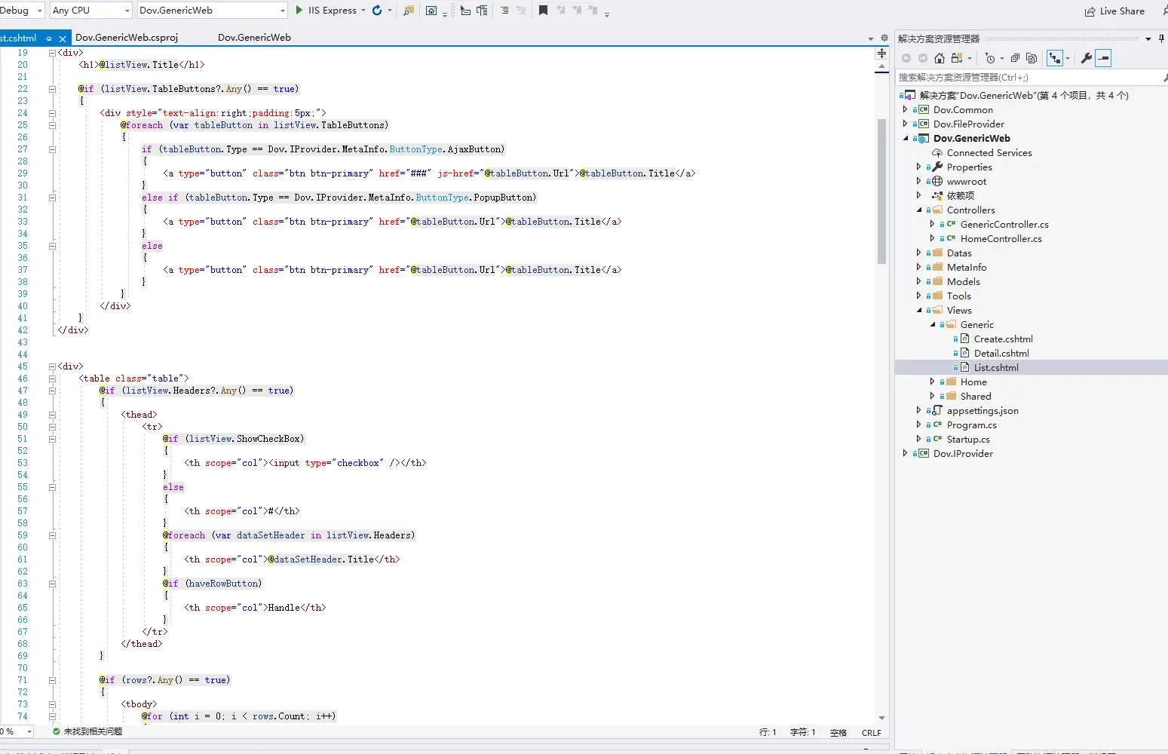Toggle bookmark on the current line
Viewport: 1168px width, 754px height.
[543, 11]
